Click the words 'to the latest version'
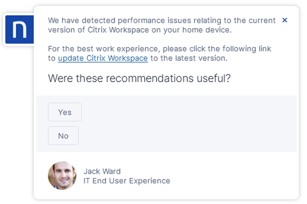This screenshot has width=307, height=204. (x=189, y=58)
